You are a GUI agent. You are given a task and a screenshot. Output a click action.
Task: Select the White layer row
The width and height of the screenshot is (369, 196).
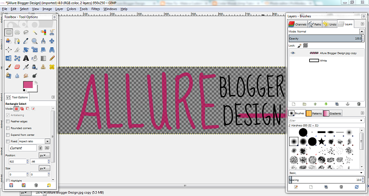(326, 61)
